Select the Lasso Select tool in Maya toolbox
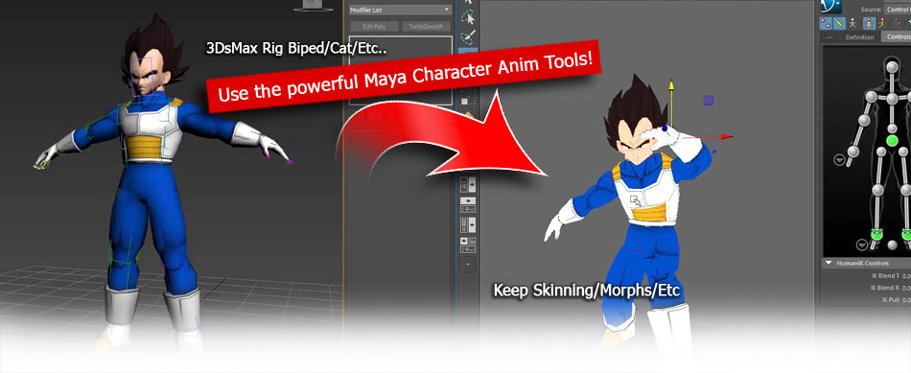The image size is (911, 373). pyautogui.click(x=468, y=18)
